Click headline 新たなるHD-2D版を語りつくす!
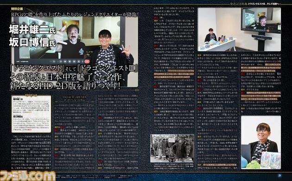This screenshot has width=292, height=181. tap(65, 86)
